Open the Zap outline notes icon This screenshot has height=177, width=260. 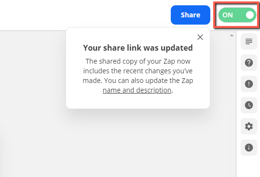click(x=249, y=41)
